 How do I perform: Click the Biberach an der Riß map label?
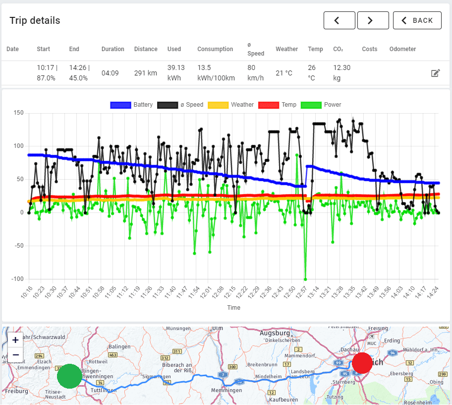pyautogui.click(x=177, y=367)
